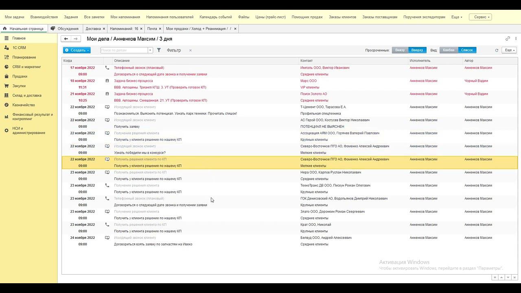Open Цены (прайс-лист) from top menu

[x=271, y=17]
